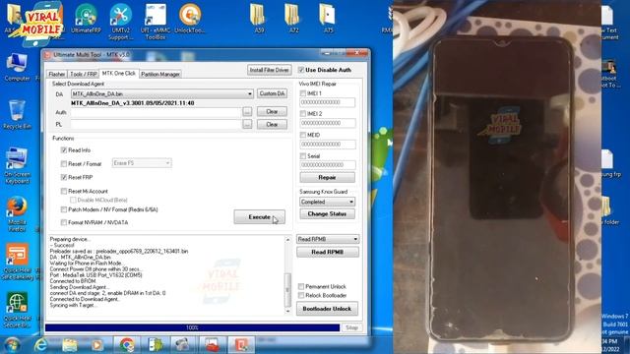Switch to the Tools / FRP tab
The height and width of the screenshot is (354, 630).
83,75
